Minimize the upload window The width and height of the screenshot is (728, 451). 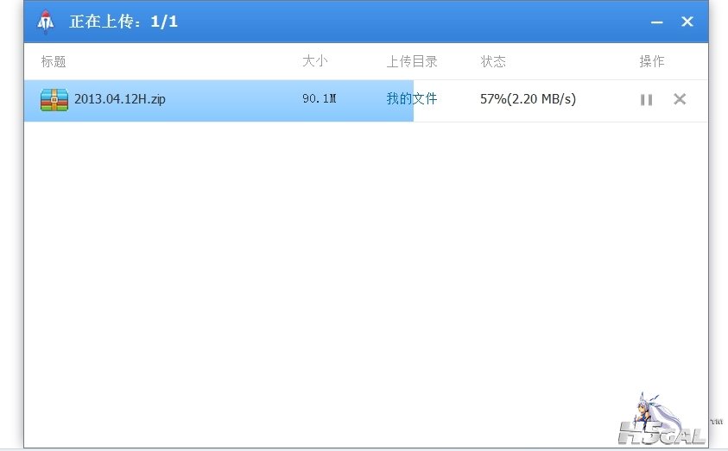pyautogui.click(x=657, y=22)
